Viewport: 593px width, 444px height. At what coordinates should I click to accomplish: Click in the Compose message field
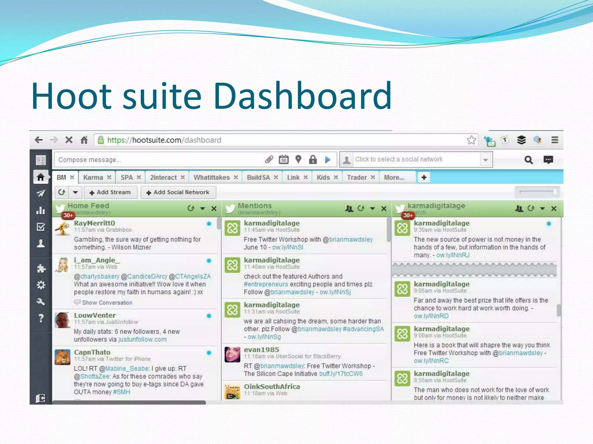tap(159, 160)
